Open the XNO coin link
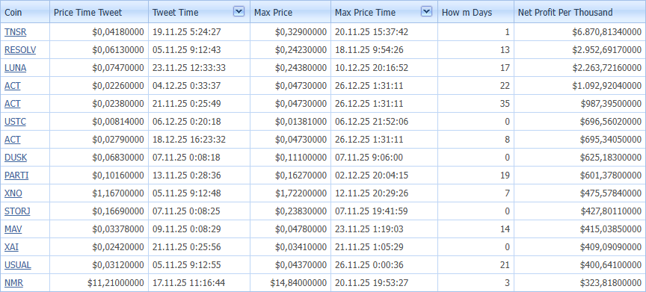 tap(13, 193)
